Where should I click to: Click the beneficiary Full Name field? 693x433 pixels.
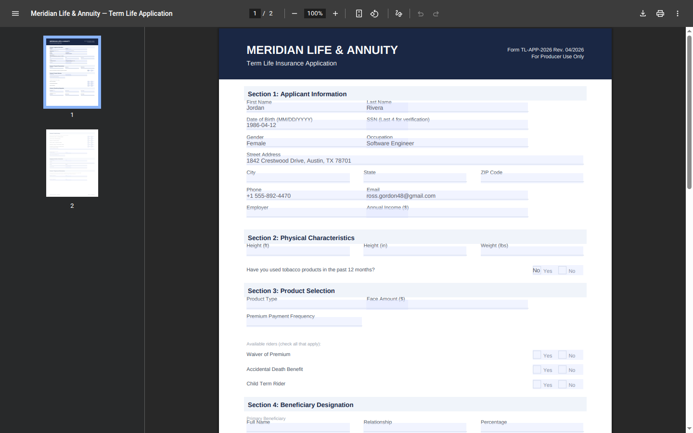point(298,428)
